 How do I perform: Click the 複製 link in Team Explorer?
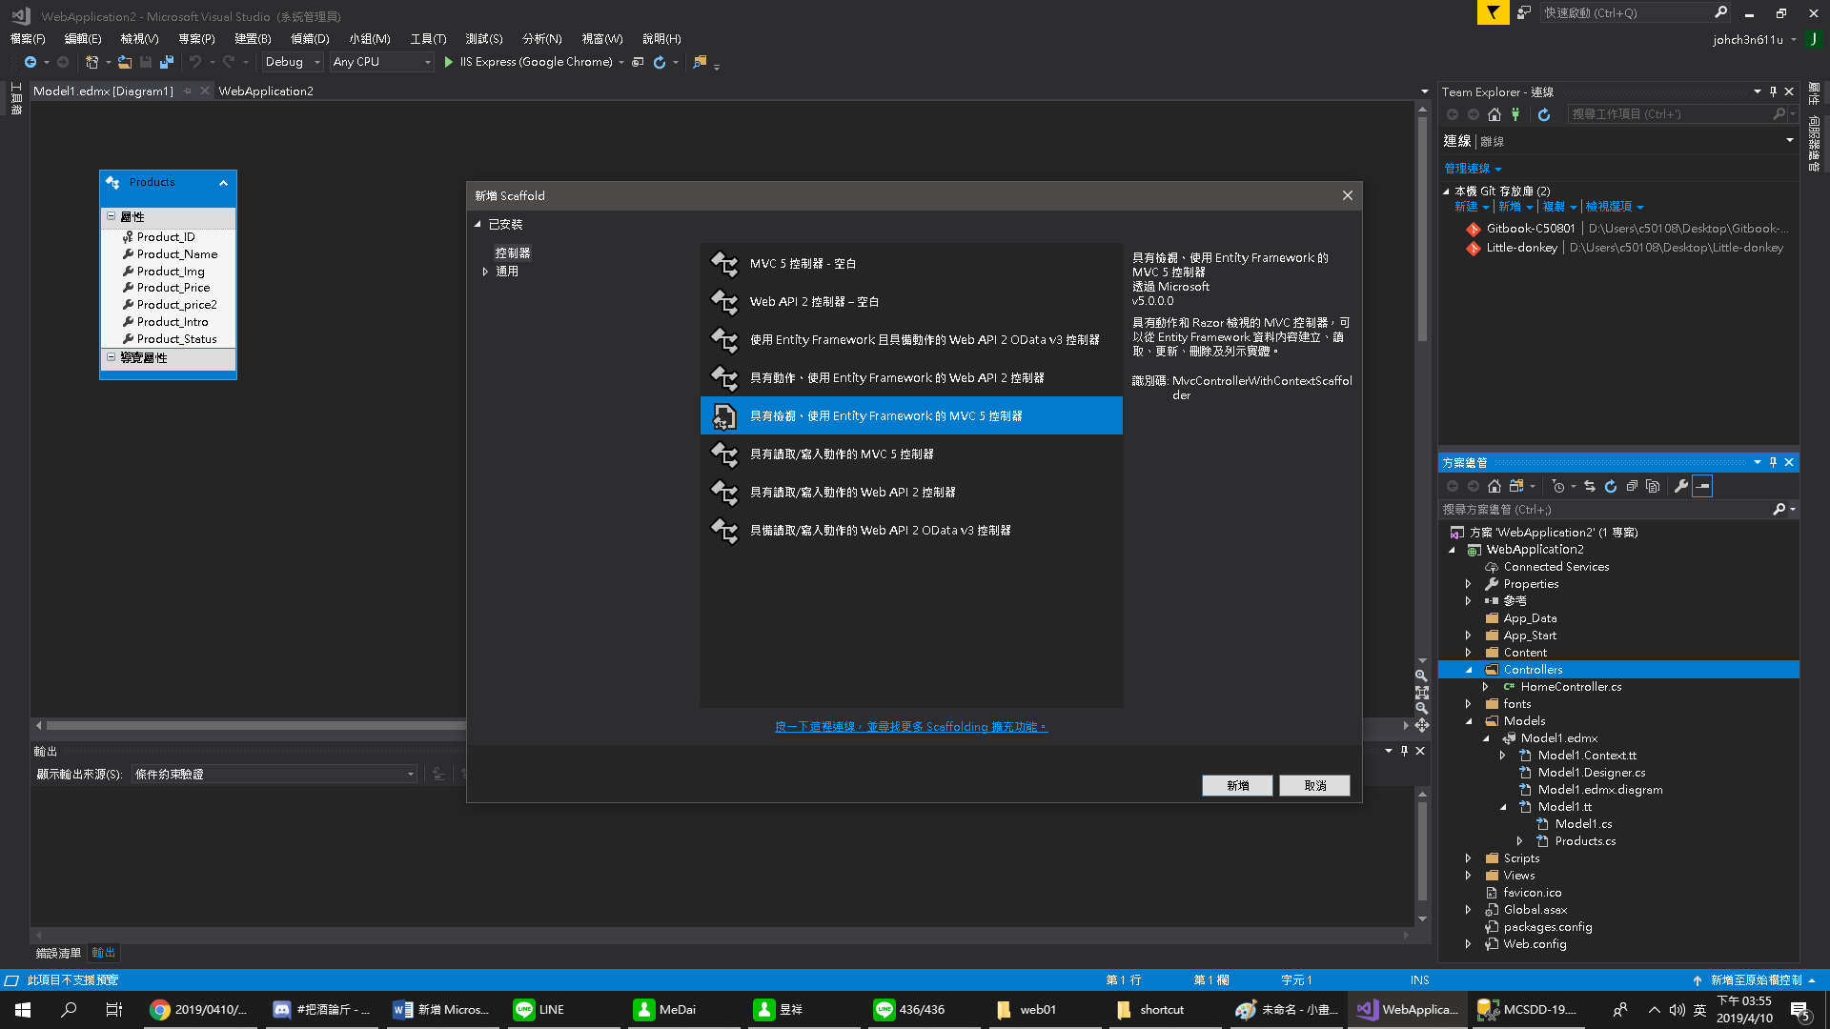(1554, 207)
